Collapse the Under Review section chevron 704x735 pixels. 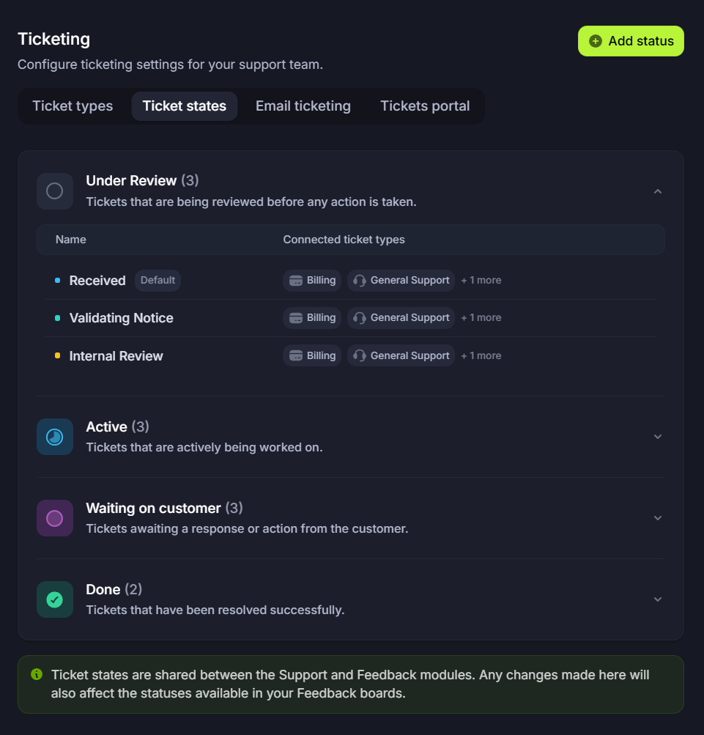click(658, 191)
